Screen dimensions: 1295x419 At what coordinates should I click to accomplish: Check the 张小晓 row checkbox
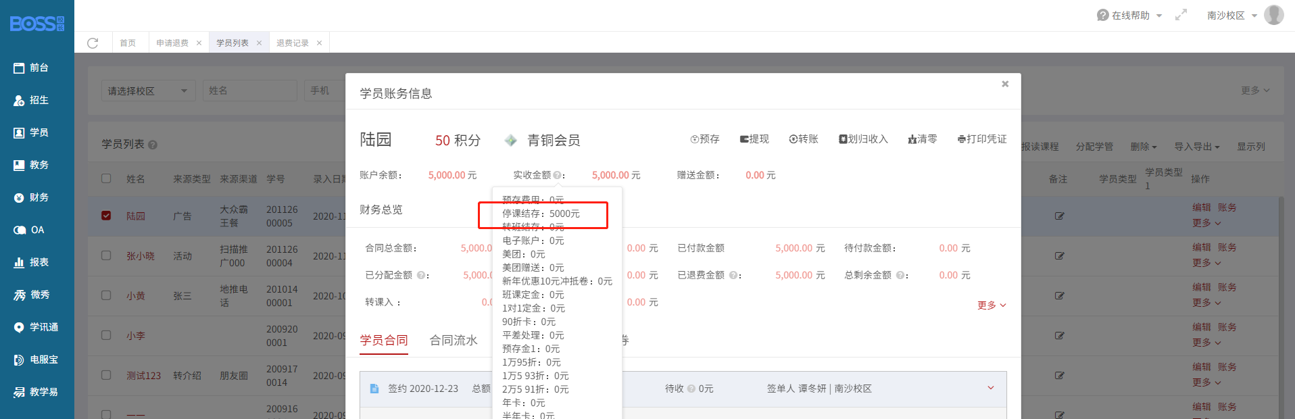(x=106, y=255)
